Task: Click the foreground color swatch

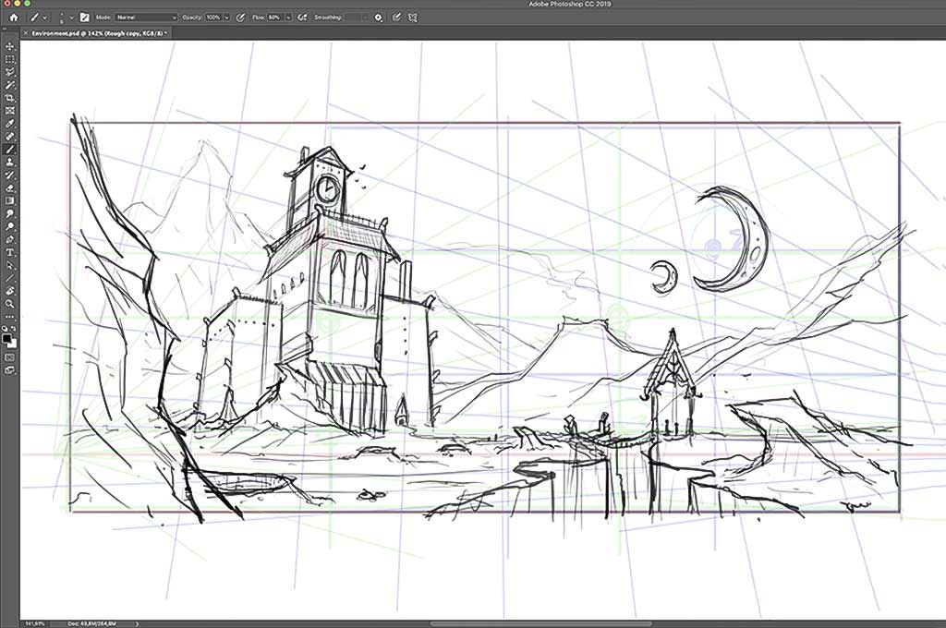Action: [6, 339]
